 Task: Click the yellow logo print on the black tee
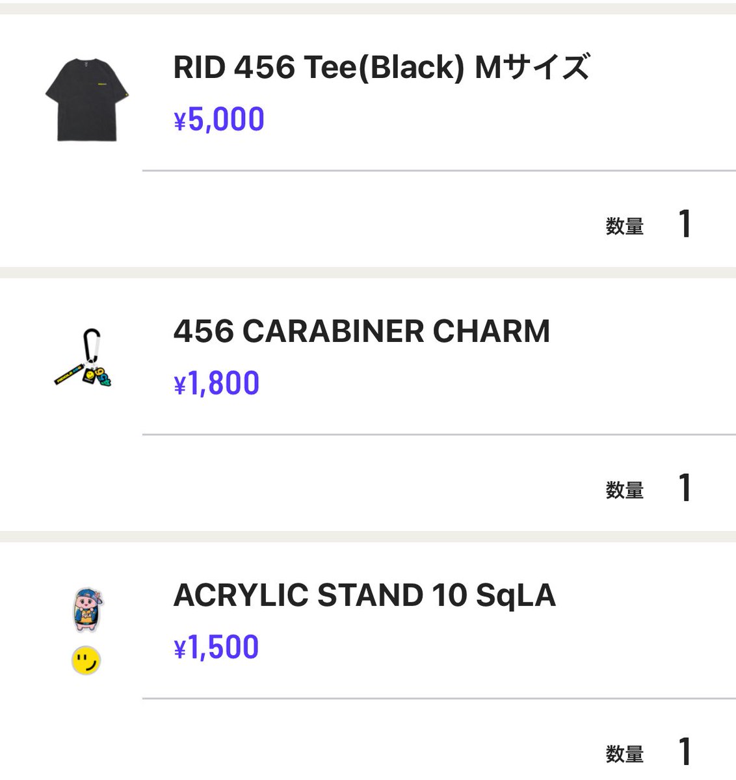coord(99,83)
